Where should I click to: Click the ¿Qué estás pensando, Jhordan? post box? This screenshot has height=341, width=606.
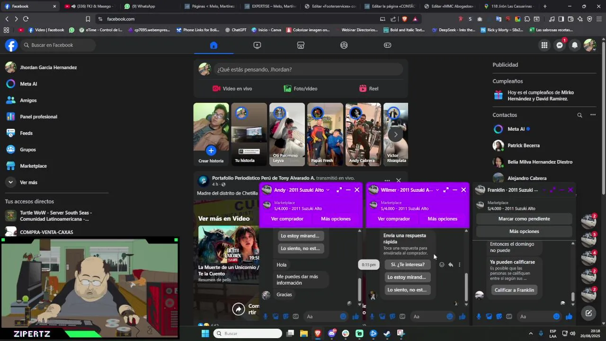tap(308, 69)
